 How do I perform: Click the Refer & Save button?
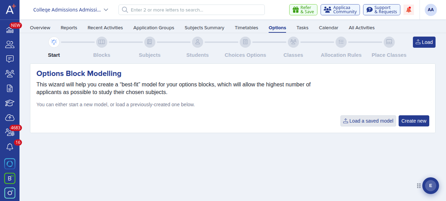click(x=303, y=10)
